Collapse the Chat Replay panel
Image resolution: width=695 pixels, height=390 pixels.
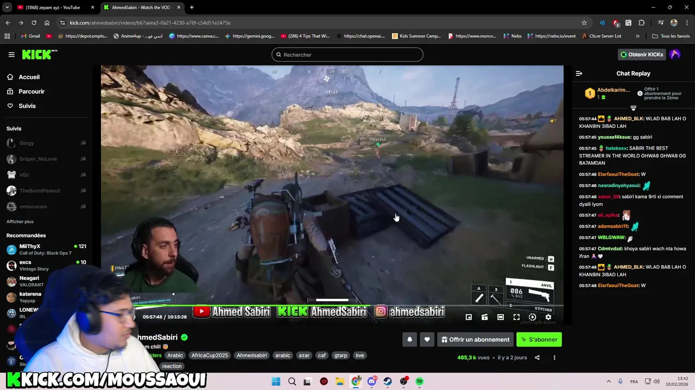pos(579,74)
